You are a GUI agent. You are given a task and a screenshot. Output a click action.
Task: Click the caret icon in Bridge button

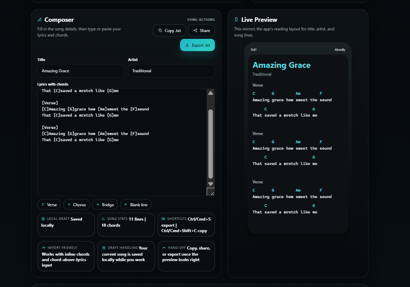pyautogui.click(x=98, y=205)
